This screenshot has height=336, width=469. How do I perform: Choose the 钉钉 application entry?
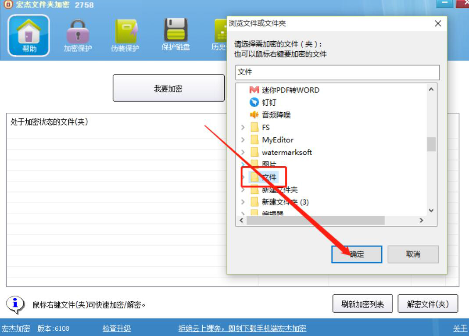click(x=263, y=103)
